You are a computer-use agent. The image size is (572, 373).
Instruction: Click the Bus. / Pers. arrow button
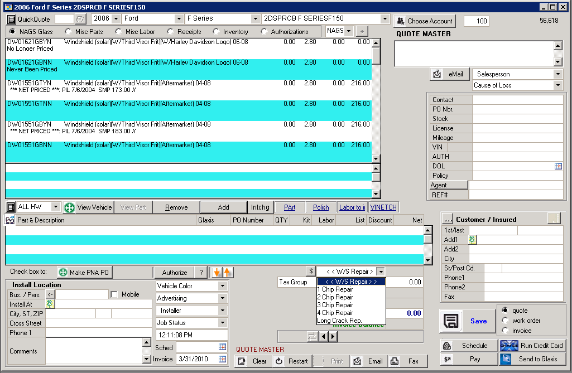pyautogui.click(x=50, y=294)
